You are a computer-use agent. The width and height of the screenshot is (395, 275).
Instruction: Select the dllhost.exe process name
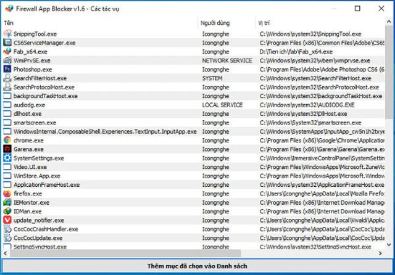tap(27, 113)
